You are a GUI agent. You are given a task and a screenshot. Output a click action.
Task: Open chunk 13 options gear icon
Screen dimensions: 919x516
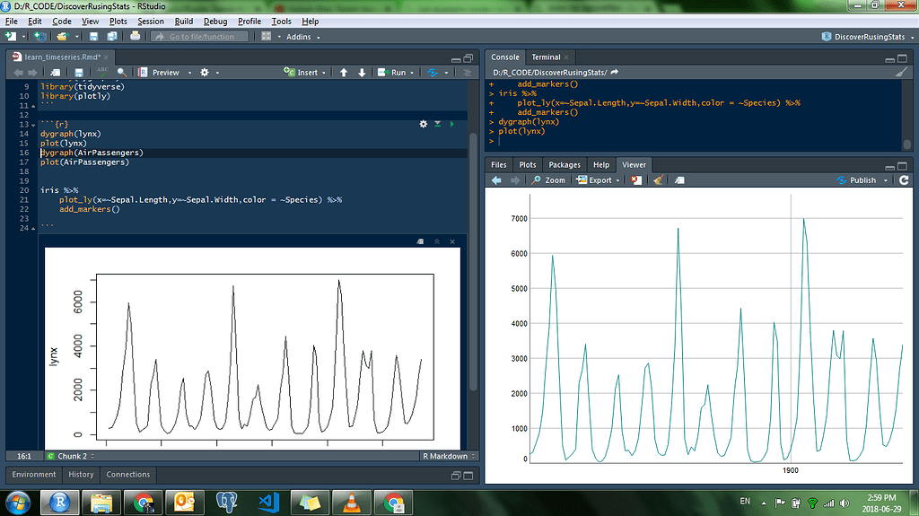(424, 125)
